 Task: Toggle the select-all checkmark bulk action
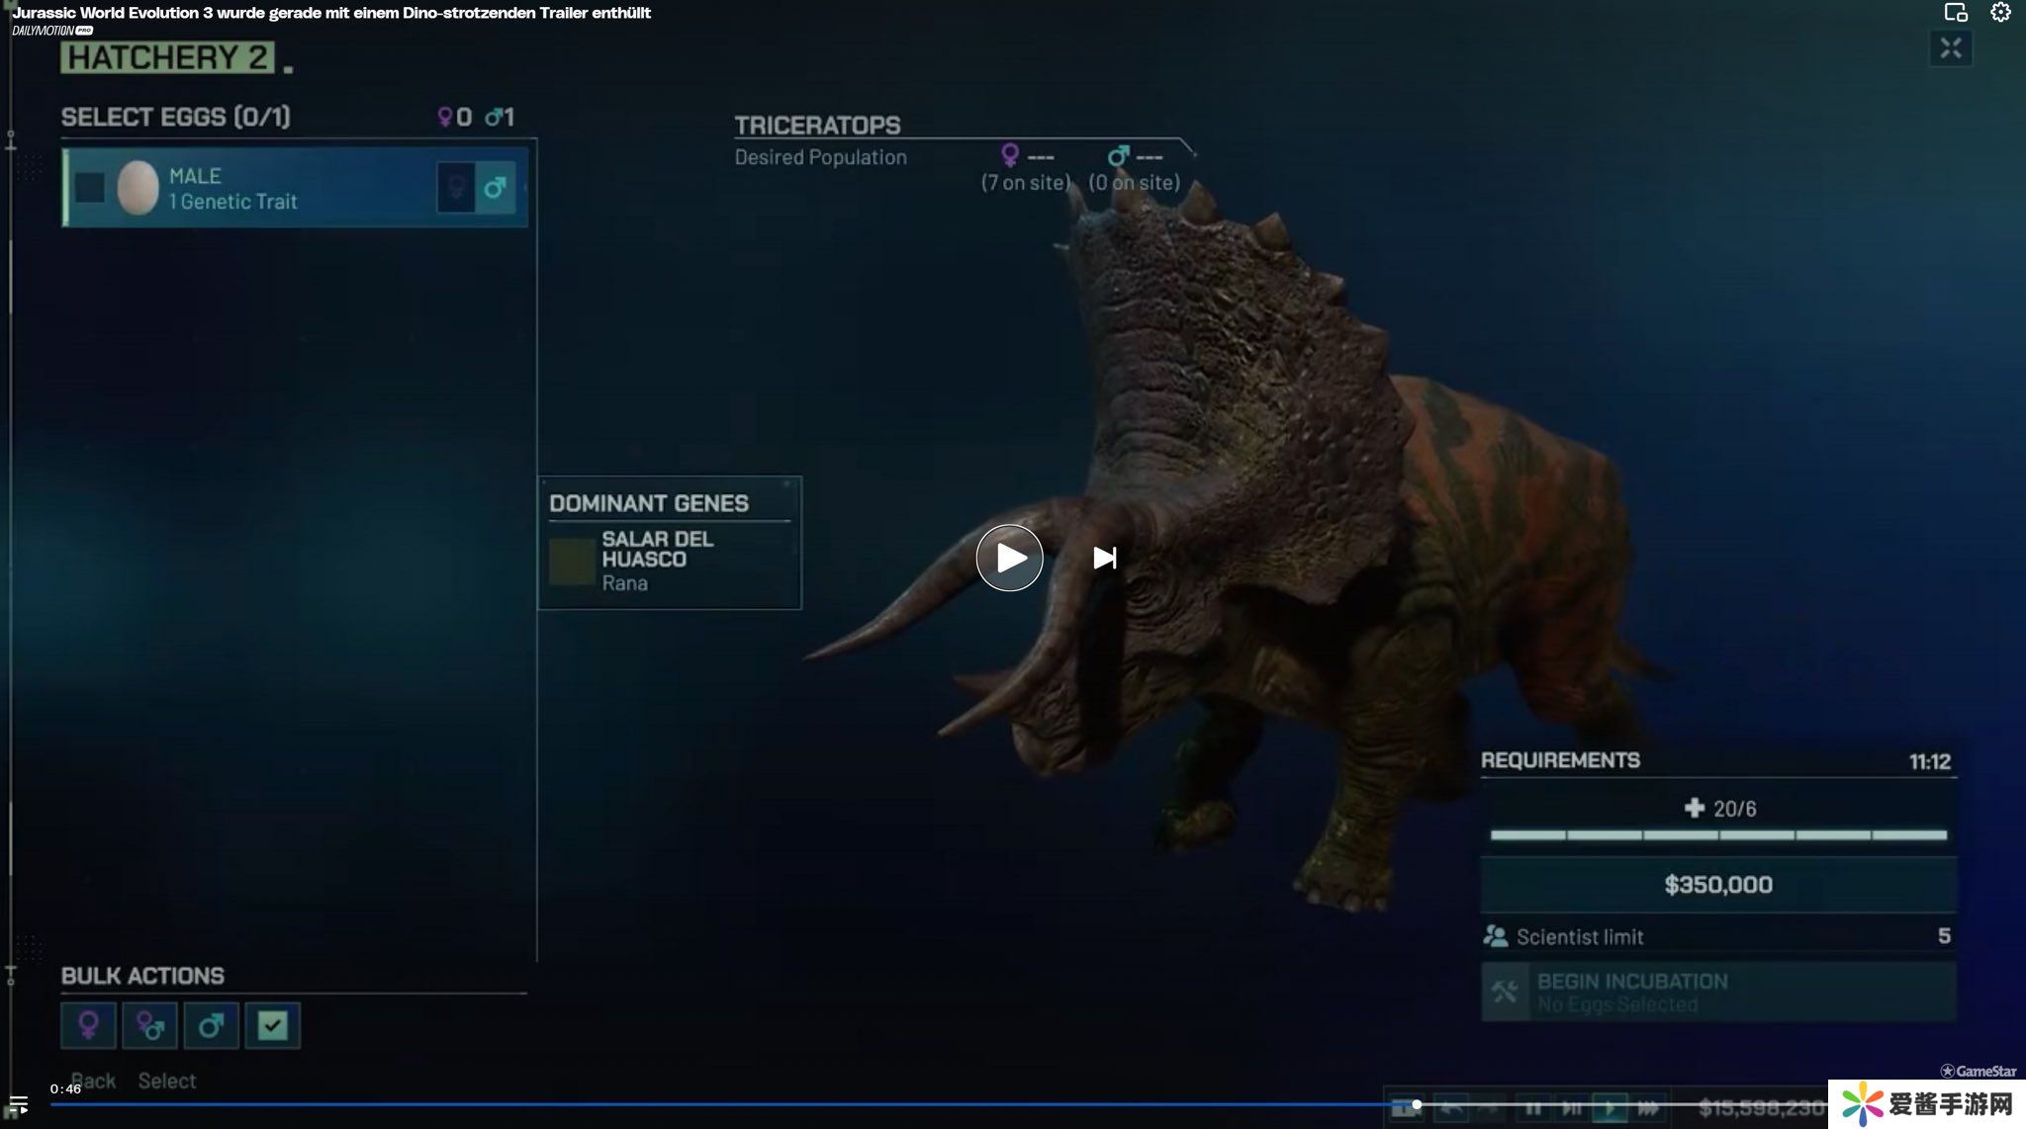coord(272,1025)
